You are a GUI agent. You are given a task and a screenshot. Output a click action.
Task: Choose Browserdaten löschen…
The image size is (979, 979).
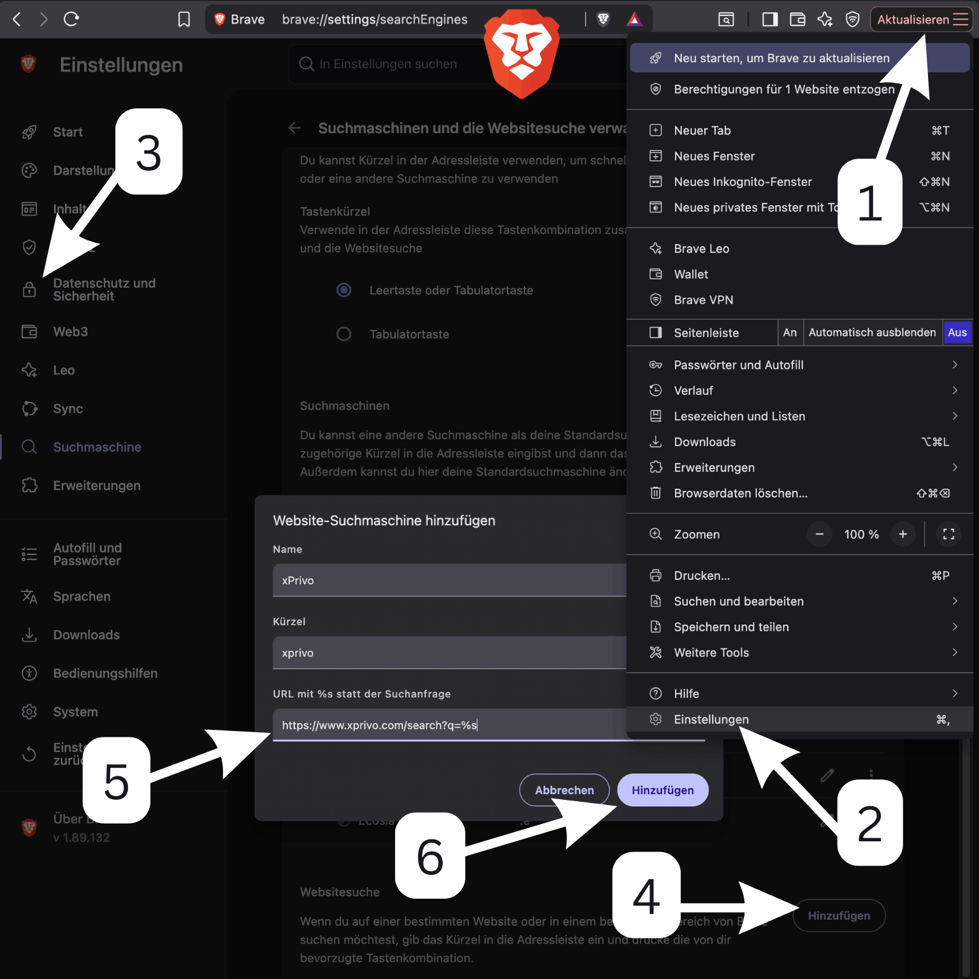[800, 493]
